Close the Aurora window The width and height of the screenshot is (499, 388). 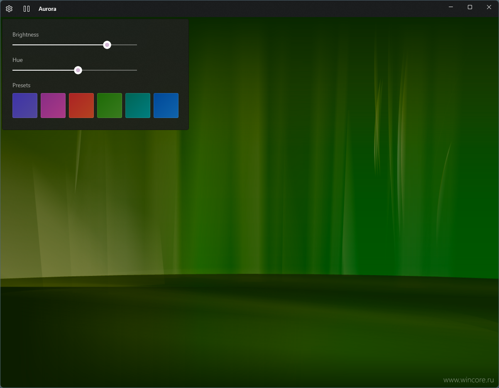[489, 7]
